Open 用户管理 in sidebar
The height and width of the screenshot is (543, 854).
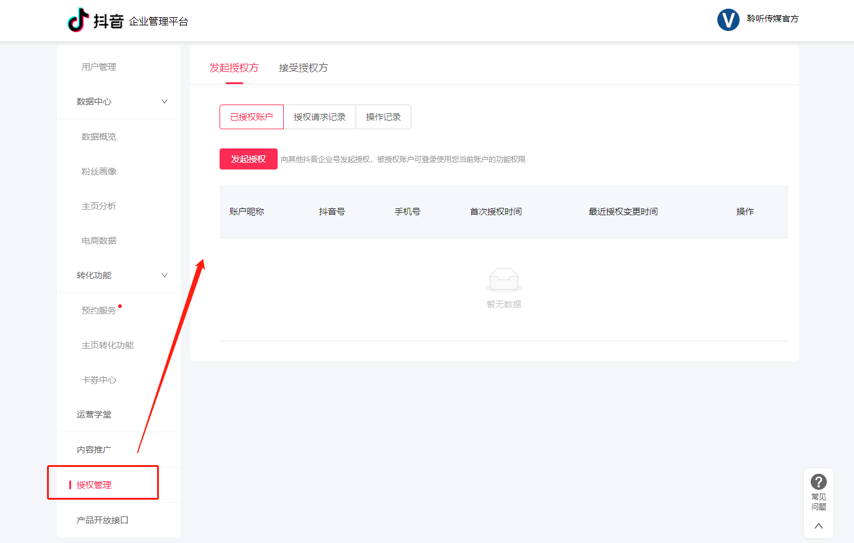coord(99,67)
